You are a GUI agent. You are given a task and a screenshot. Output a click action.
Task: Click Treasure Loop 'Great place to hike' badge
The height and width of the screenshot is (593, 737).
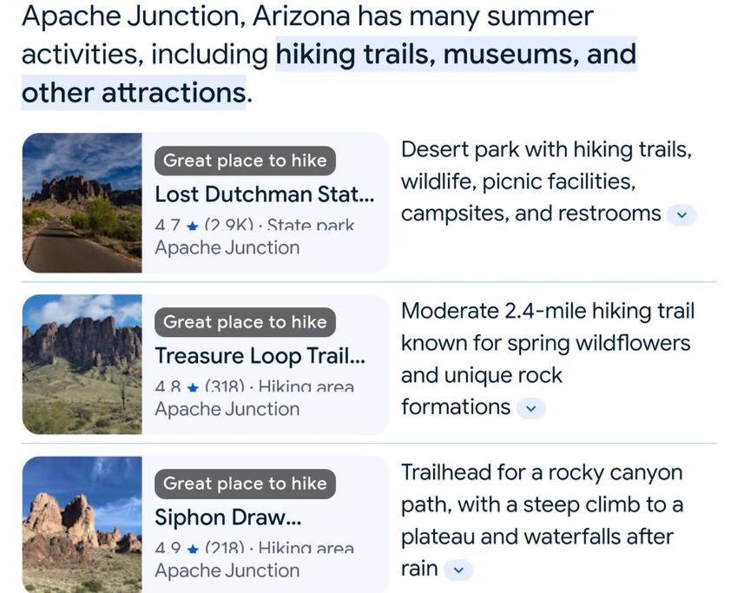[245, 322]
